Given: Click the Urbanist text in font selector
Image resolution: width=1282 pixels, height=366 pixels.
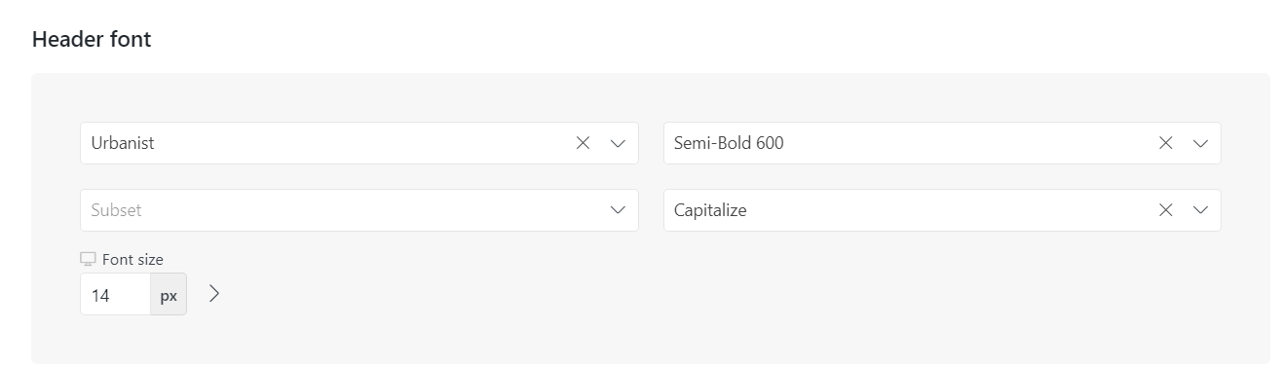Looking at the screenshot, I should click(x=123, y=143).
